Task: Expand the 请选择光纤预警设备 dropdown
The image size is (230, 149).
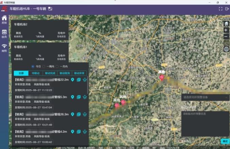Action: point(205,97)
